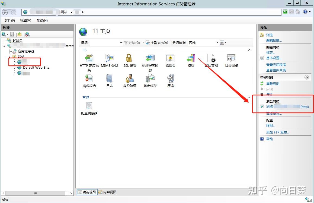Click the connections pane horizontal scrollbar thumb
Screen dimensions: 314x203
pyautogui.click(x=36, y=194)
